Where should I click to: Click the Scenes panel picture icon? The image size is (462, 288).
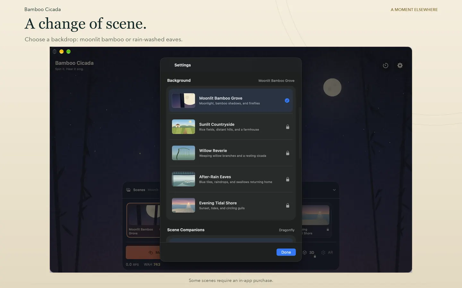pos(128,190)
